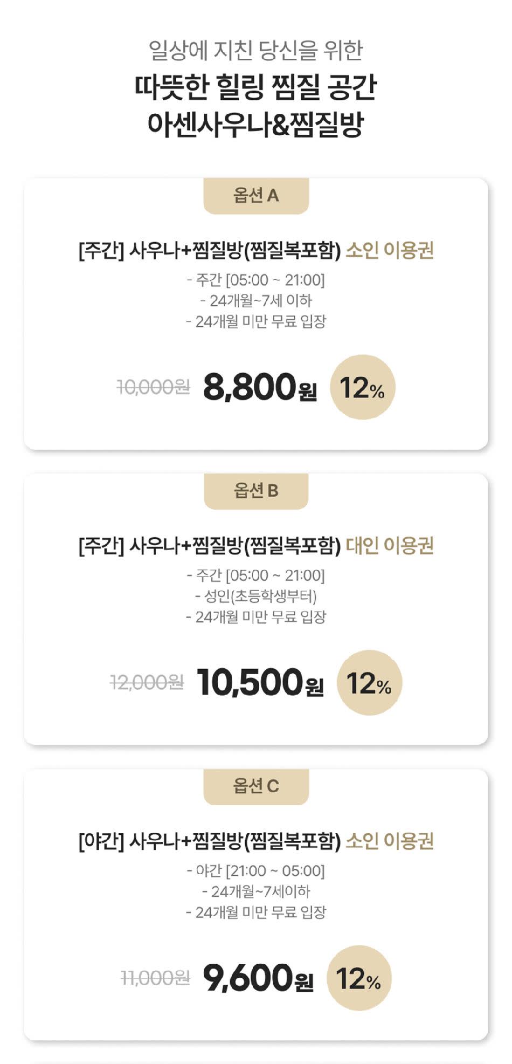Tap the 12% discount badge in Option A
This screenshot has width=512, height=1064.
point(363,387)
